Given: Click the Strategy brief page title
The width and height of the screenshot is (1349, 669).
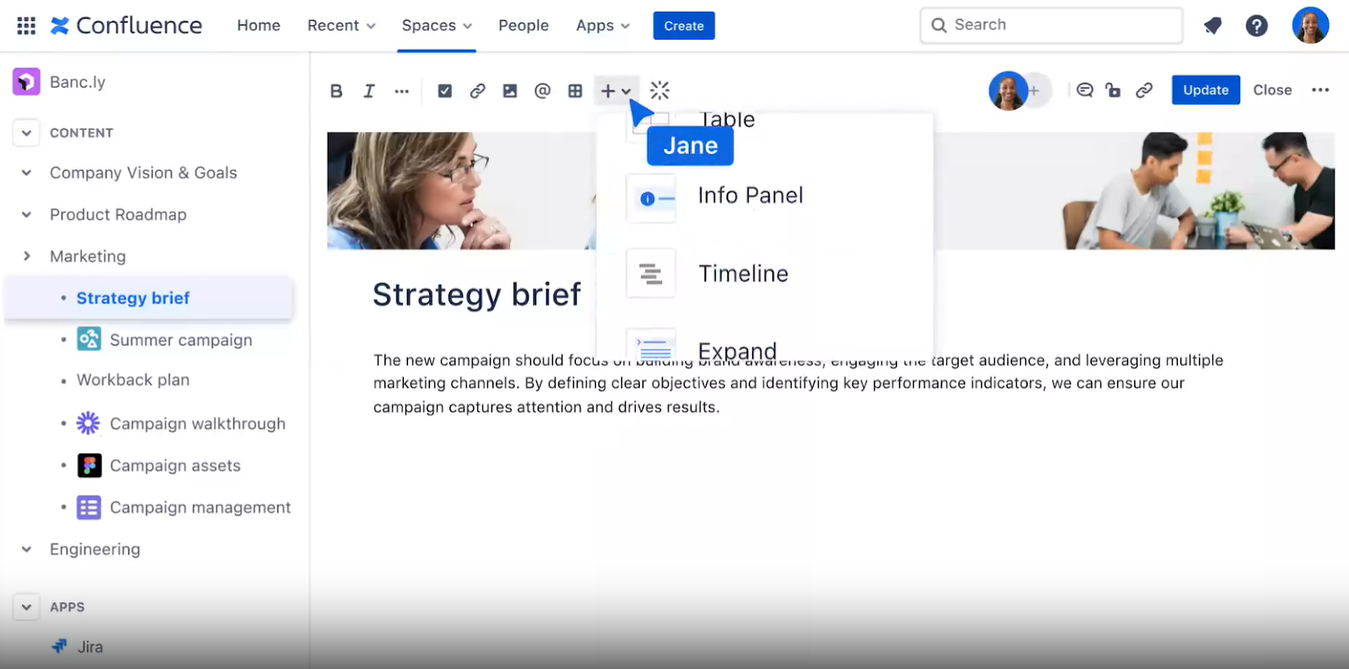Looking at the screenshot, I should [x=476, y=295].
